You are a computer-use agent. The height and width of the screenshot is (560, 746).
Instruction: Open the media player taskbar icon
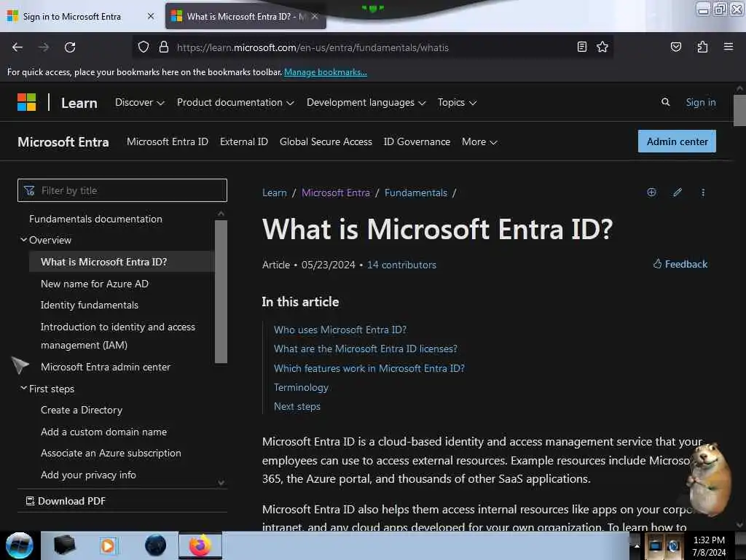[108, 545]
